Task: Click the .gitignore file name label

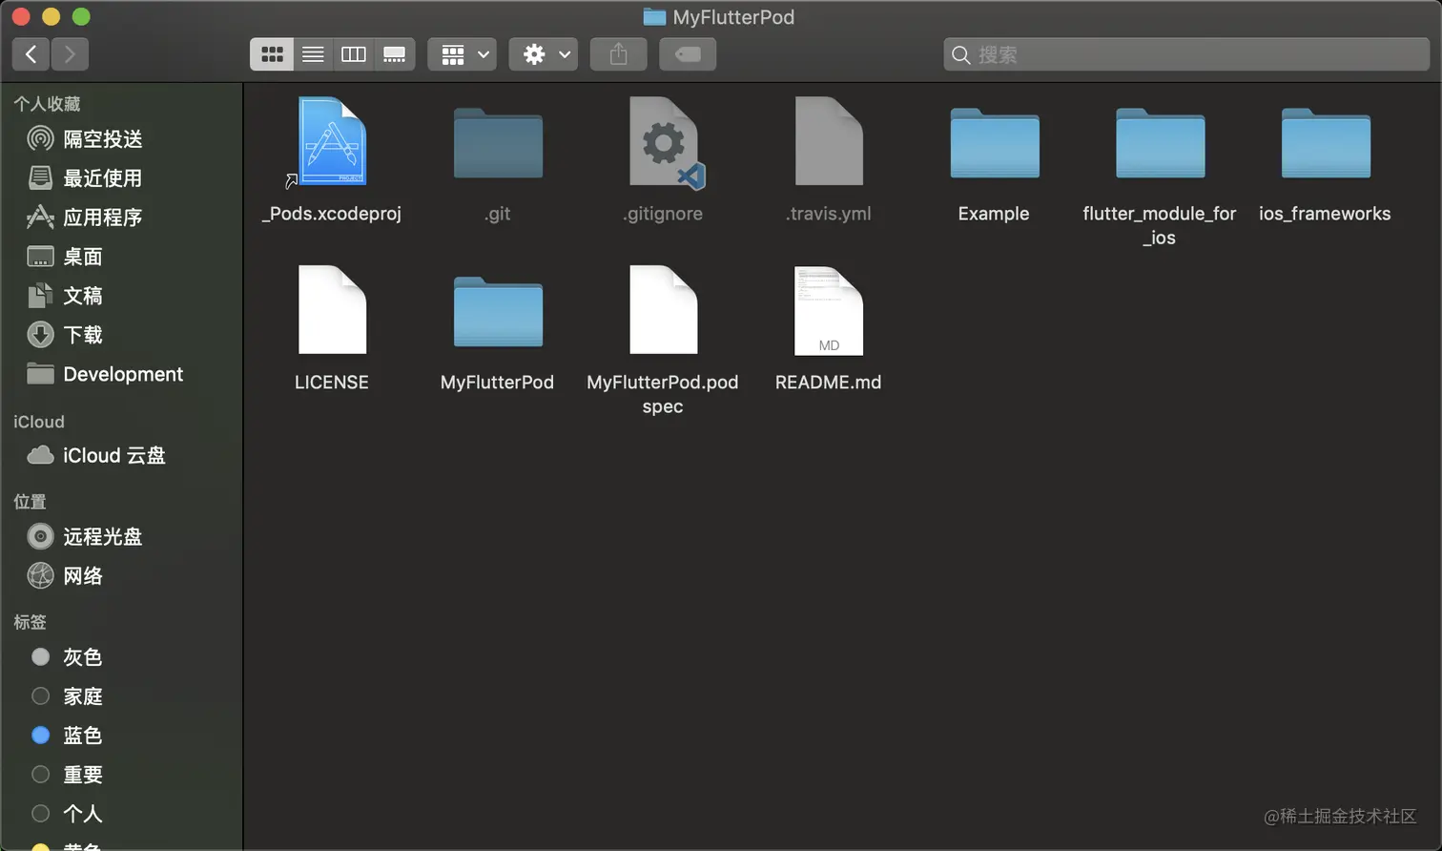Action: point(663,214)
